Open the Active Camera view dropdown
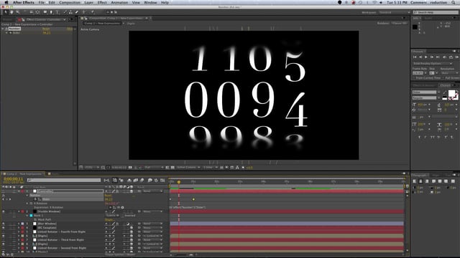 pyautogui.click(x=188, y=167)
